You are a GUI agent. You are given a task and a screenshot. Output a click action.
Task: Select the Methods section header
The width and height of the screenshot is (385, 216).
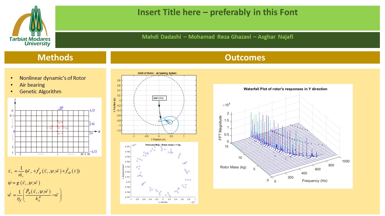(55, 57)
